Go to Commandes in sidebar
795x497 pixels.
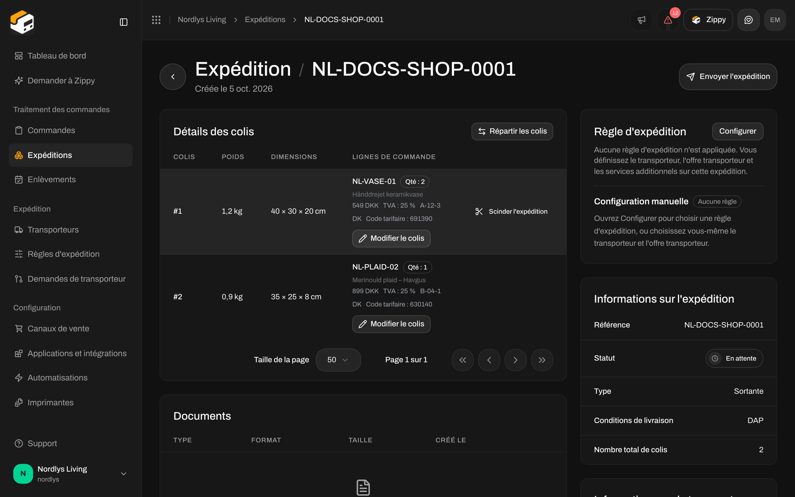tap(71, 131)
